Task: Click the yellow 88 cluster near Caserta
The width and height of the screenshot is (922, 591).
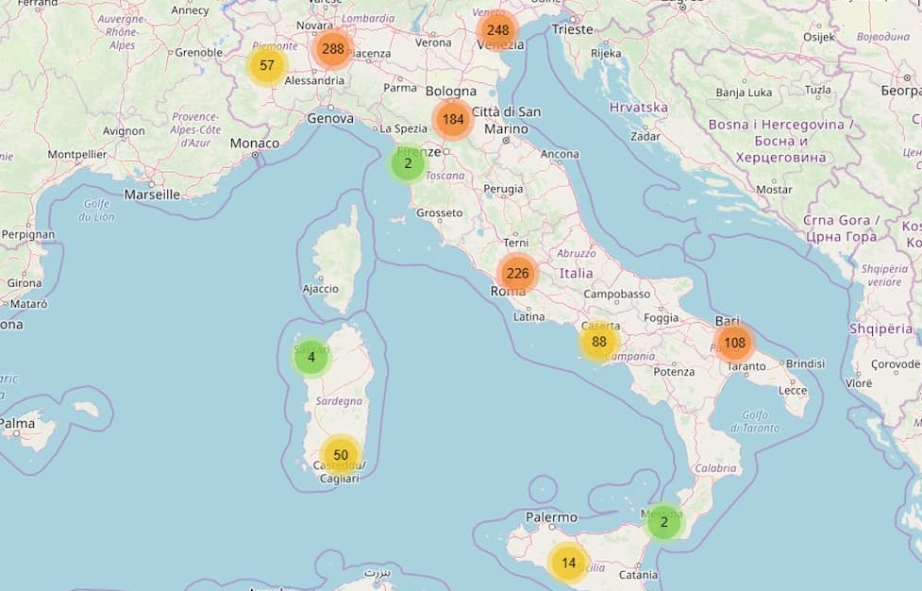Action: coord(598,342)
